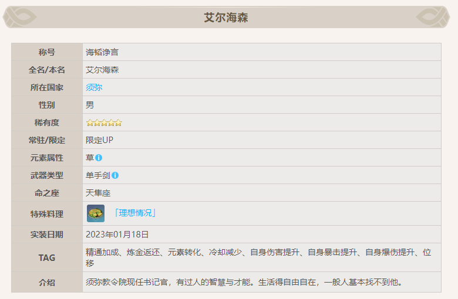Select the 称号 row label
This screenshot has width=458, height=299.
coord(47,52)
